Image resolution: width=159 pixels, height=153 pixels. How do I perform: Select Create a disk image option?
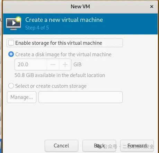pyautogui.click(x=11, y=54)
